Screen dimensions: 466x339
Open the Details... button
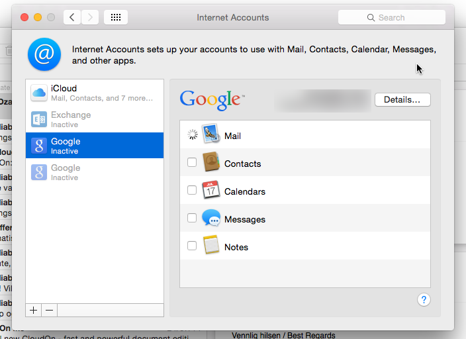[402, 99]
